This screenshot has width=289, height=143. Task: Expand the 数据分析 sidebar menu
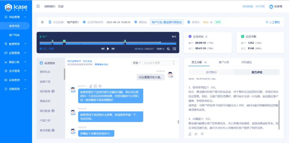click(x=16, y=62)
